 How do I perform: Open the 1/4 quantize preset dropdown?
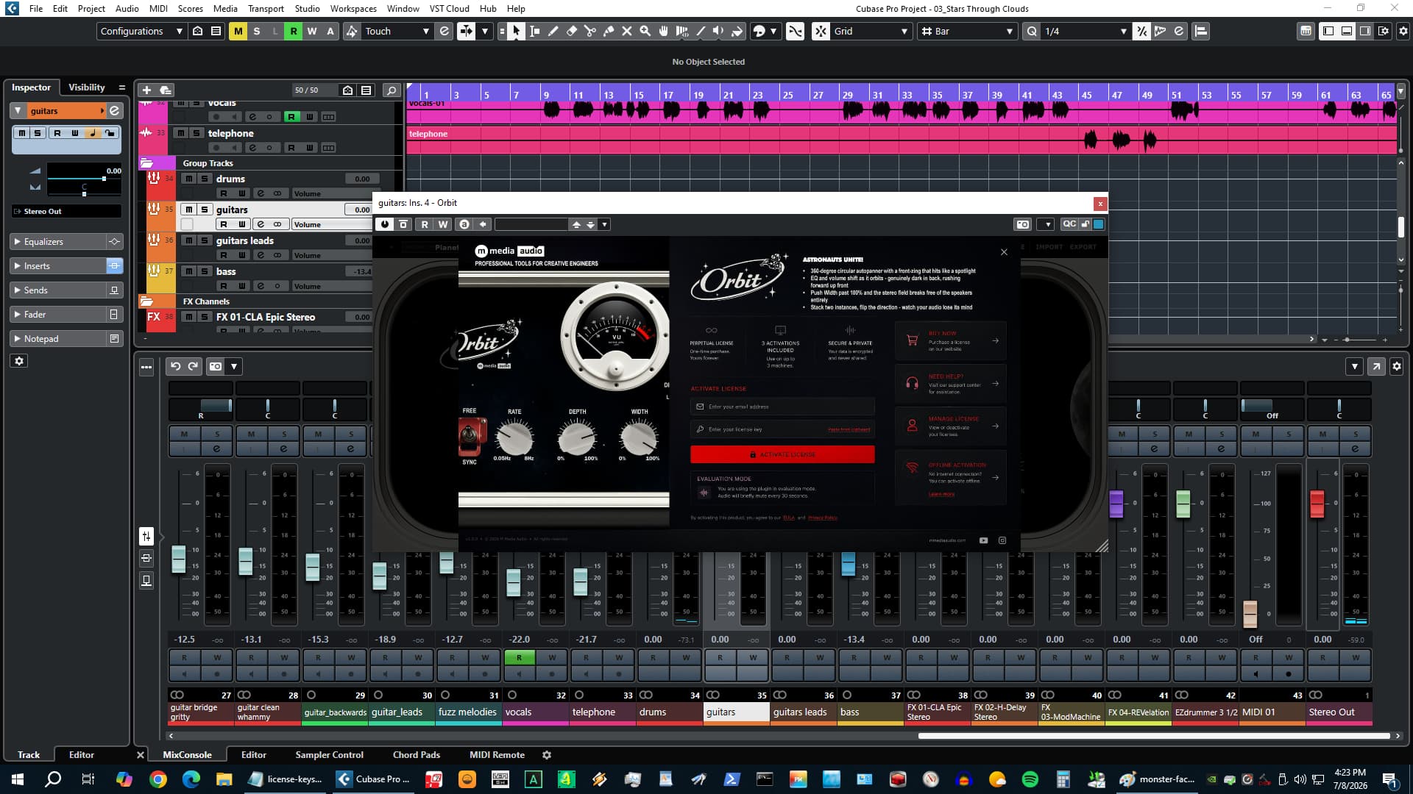(x=1086, y=31)
